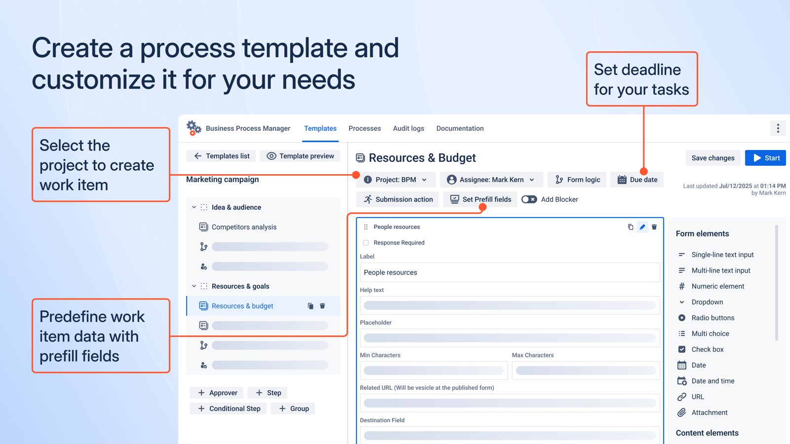Click the Set Prefill fields button

coord(480,199)
